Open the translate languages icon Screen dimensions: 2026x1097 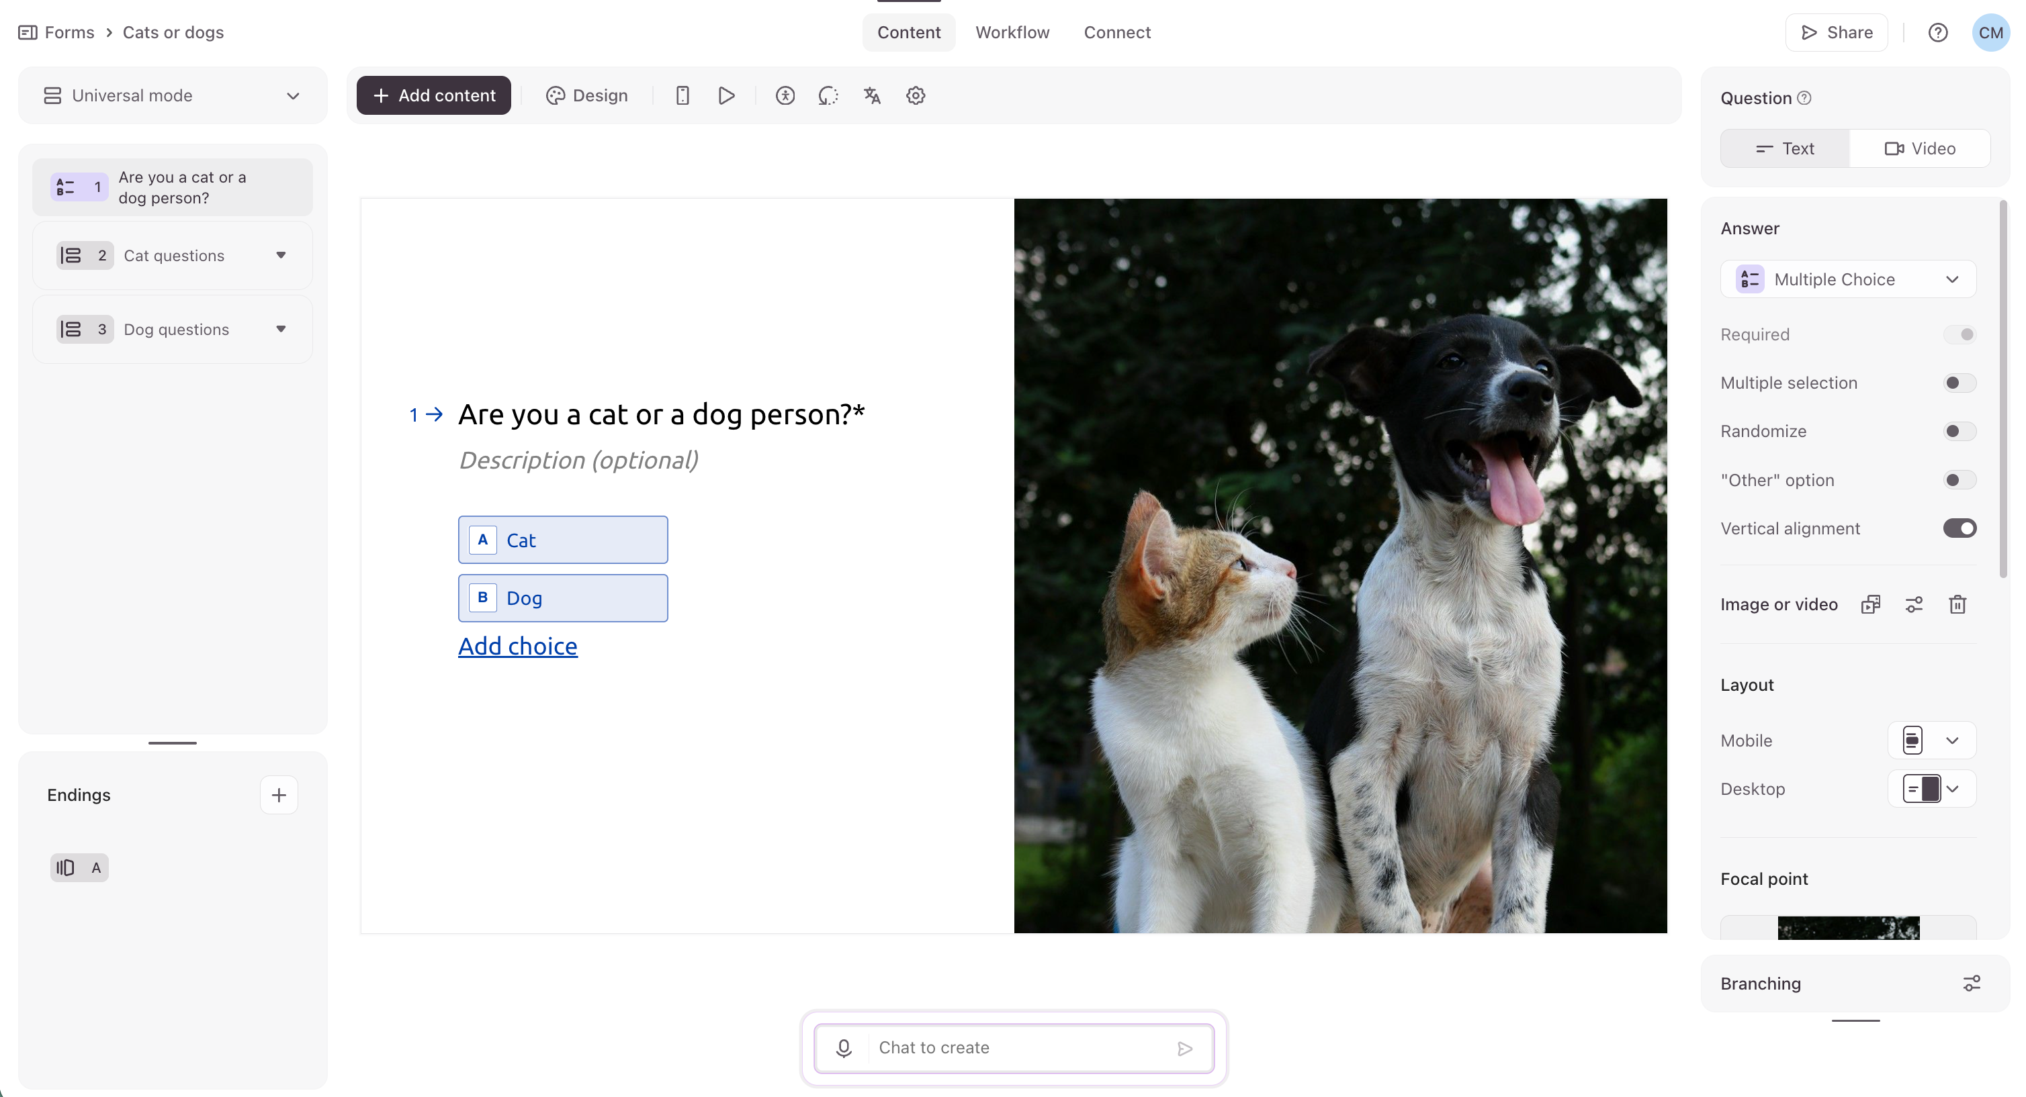(x=871, y=96)
